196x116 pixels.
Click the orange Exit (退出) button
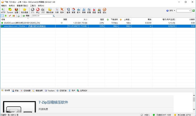tap(105, 10)
